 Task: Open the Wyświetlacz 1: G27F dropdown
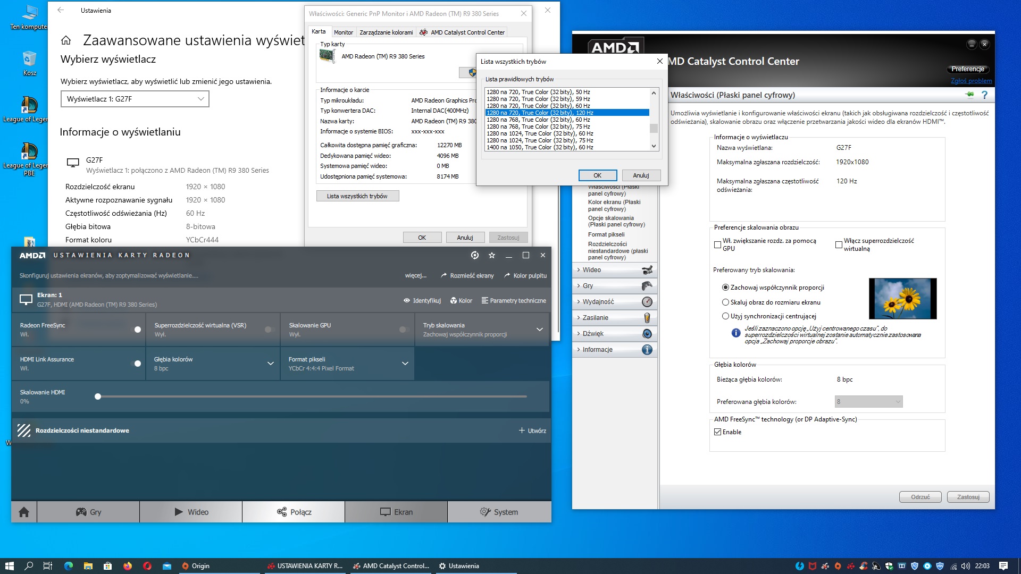(x=135, y=99)
